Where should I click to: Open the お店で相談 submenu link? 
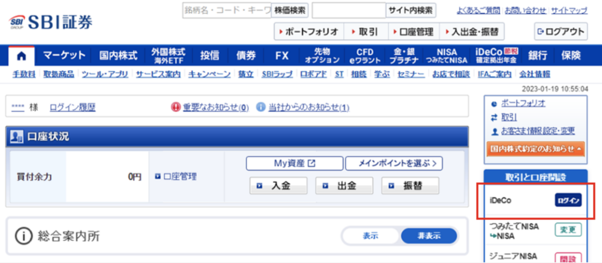point(451,74)
